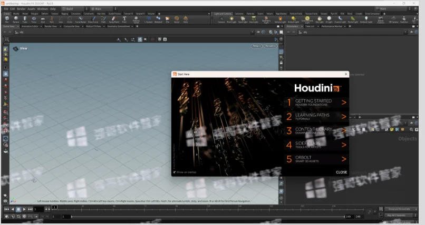The width and height of the screenshot is (425, 225).
Task: Open the File menu
Action: click(x=6, y=9)
